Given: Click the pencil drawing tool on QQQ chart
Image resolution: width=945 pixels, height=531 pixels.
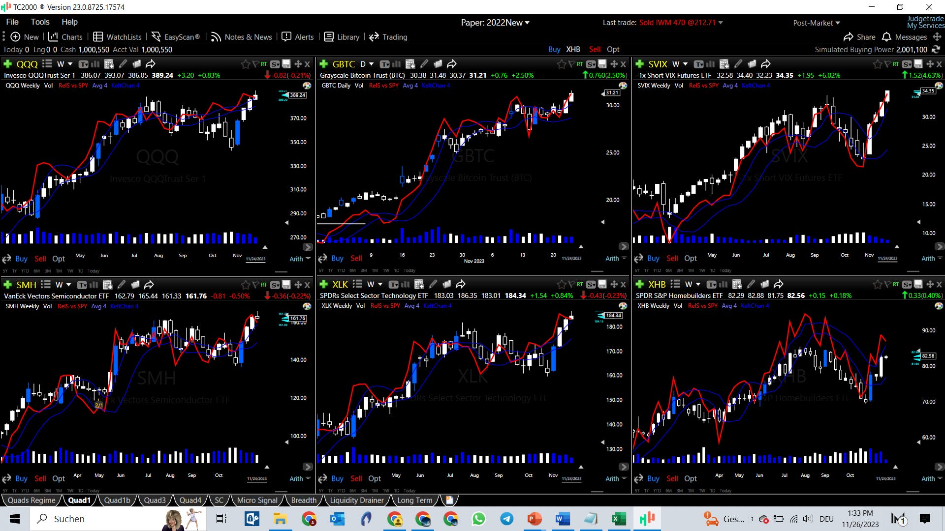Looking at the screenshot, I should 123,64.
